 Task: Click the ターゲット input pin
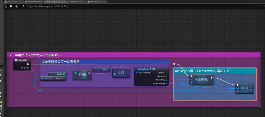click(x=43, y=78)
